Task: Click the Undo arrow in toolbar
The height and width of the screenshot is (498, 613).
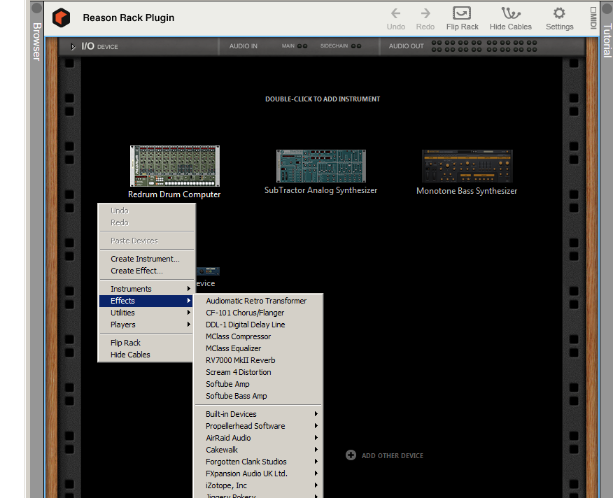Action: (x=395, y=14)
